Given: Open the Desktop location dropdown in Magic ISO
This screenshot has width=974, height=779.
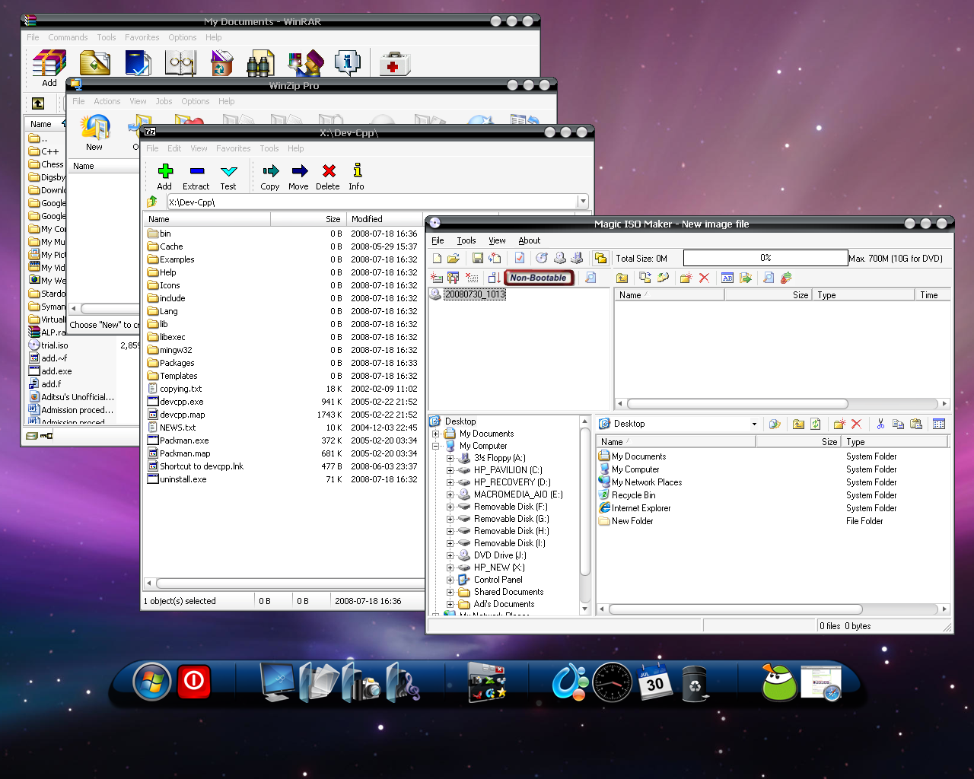Looking at the screenshot, I should click(x=754, y=424).
